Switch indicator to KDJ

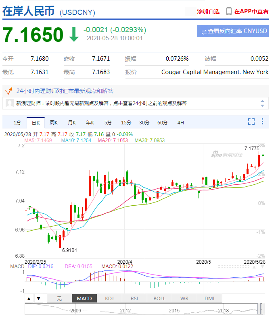pyautogui.click(x=109, y=298)
